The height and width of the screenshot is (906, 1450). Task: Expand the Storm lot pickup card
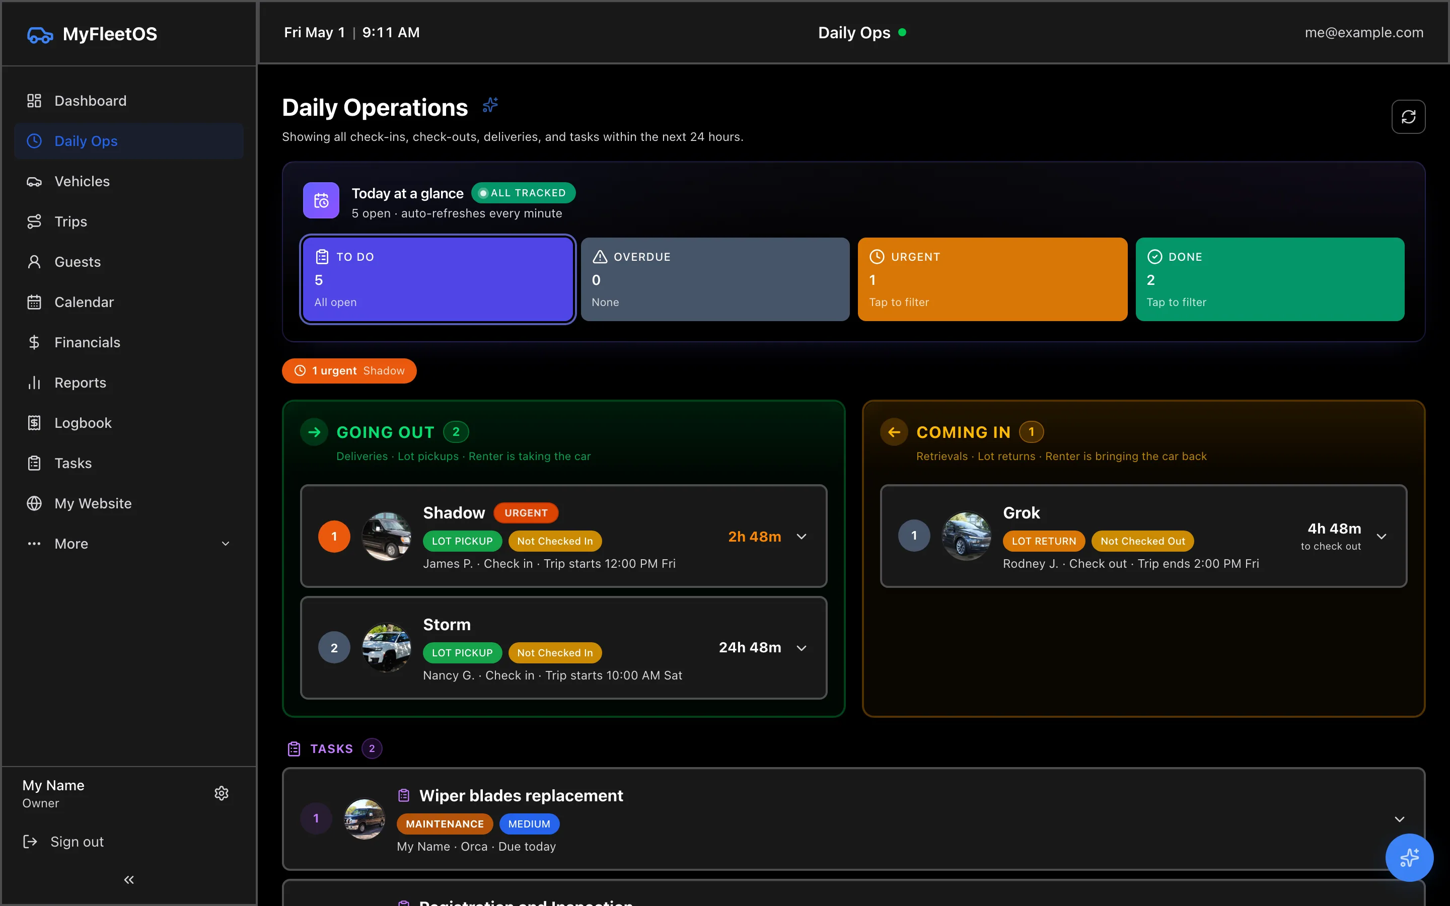(x=802, y=648)
